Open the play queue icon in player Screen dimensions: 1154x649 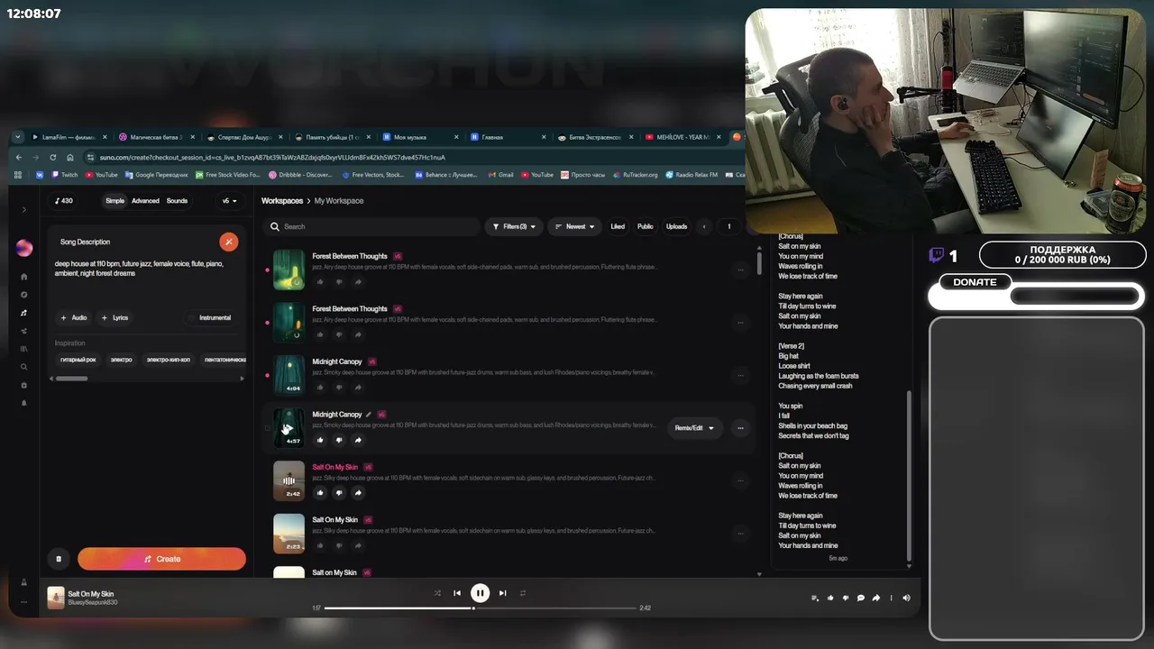pyautogui.click(x=815, y=598)
